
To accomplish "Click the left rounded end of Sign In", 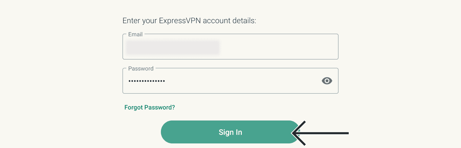I will tap(168, 132).
